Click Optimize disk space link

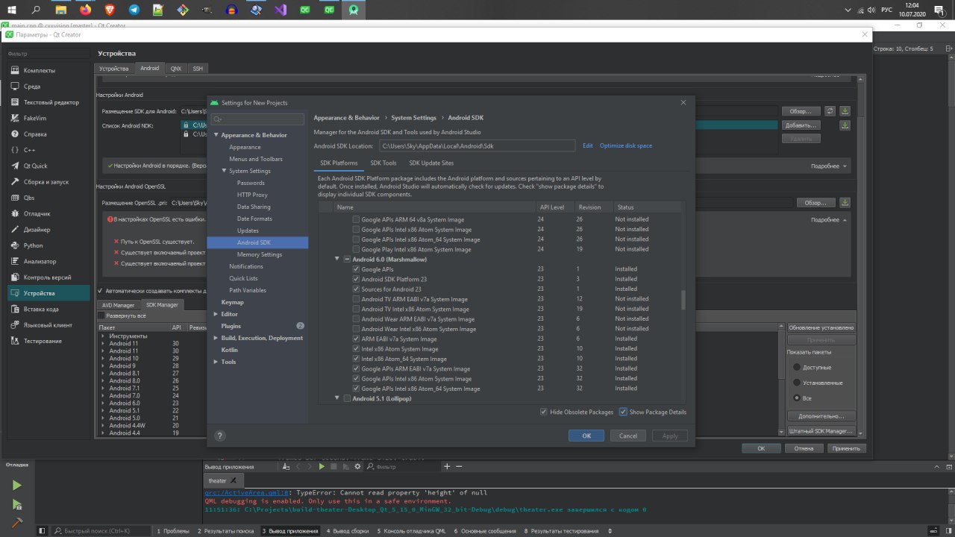point(626,145)
